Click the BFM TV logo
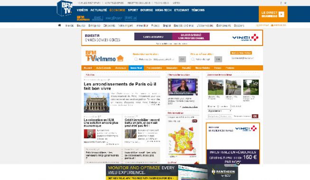The width and height of the screenshot is (310, 180). 65,8
